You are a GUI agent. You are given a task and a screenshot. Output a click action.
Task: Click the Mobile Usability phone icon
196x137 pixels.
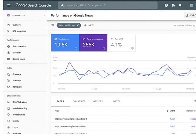[8, 108]
